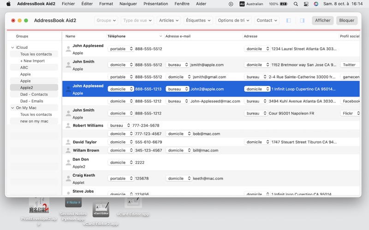Click the keeth@mac.com email cell
The height and width of the screenshot is (230, 369).
(x=208, y=178)
